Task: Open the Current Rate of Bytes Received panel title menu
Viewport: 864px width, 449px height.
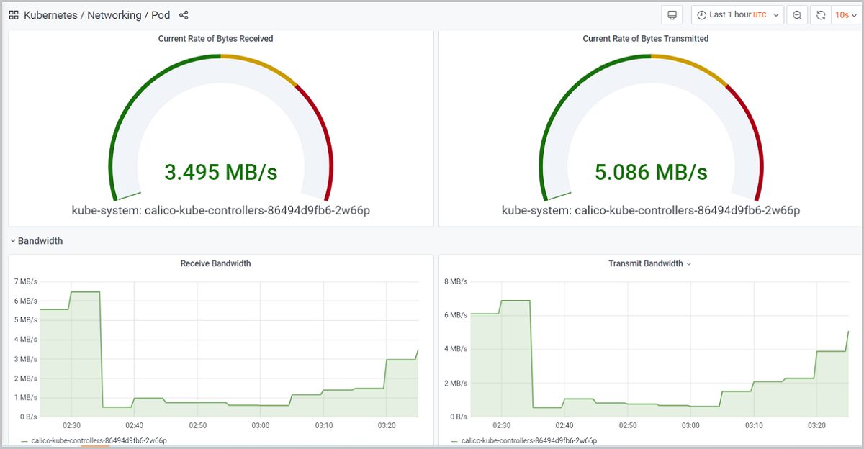Action: 215,39
